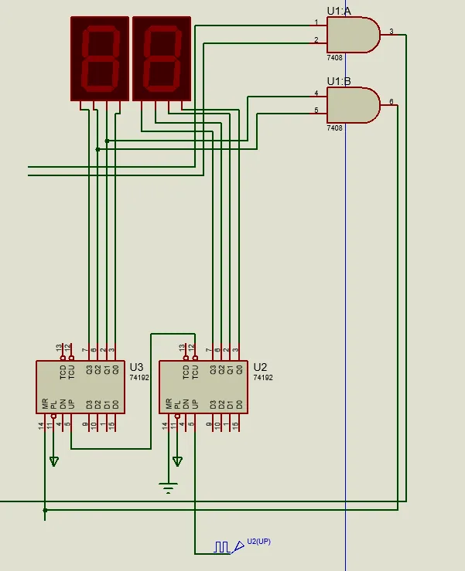Click the MR pin 14 of U3
Image resolution: width=465 pixels, height=571 pixels.
(45, 423)
